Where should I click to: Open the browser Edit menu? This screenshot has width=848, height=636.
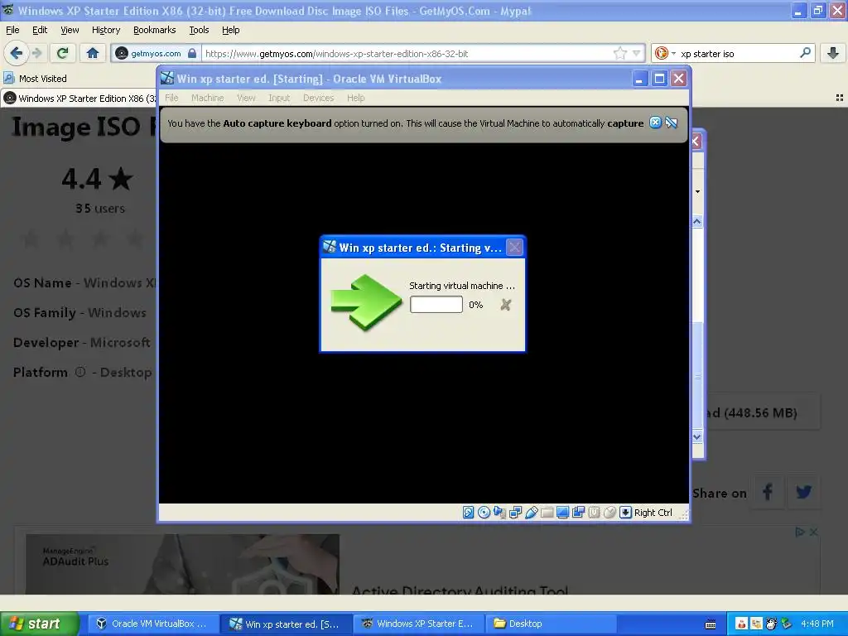pyautogui.click(x=40, y=30)
